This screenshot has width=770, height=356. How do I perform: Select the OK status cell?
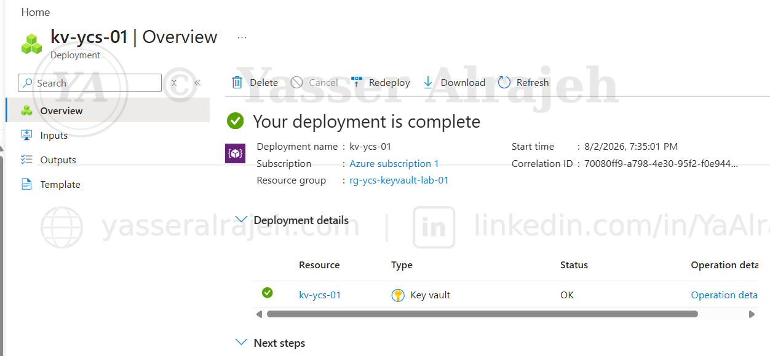coord(567,295)
